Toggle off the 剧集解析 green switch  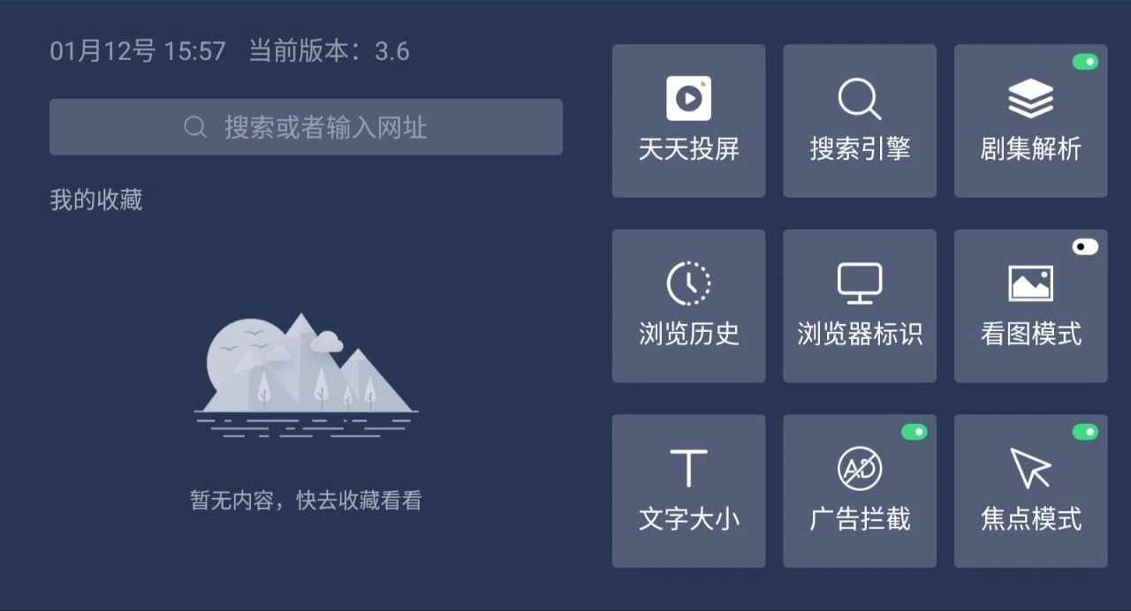click(1085, 62)
